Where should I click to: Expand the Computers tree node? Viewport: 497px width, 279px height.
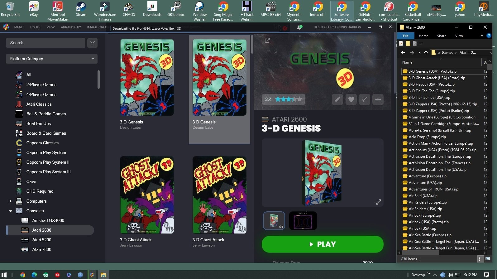click(x=10, y=201)
